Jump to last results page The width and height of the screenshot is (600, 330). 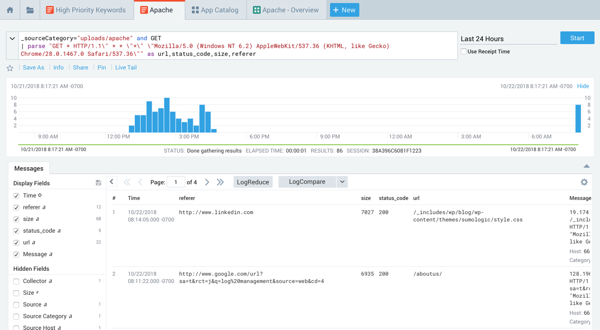pyautogui.click(x=220, y=182)
